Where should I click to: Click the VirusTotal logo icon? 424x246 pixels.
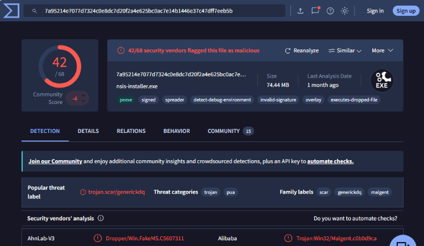click(x=11, y=11)
